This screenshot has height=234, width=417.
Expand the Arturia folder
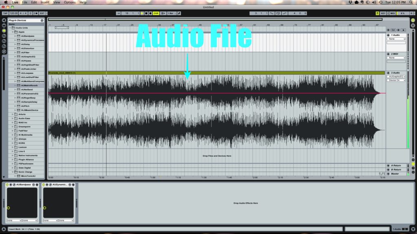(x=13, y=114)
